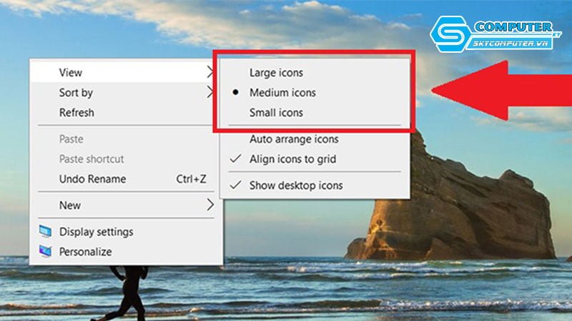Click the large red arrow graphic
Screen dimensions: 572x321
[x=502, y=91]
